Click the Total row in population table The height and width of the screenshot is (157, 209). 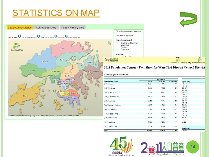[x=140, y=131]
